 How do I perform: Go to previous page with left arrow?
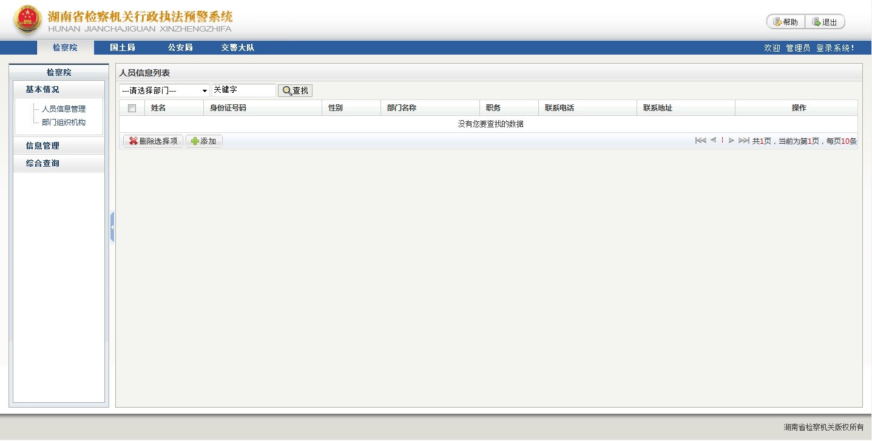713,141
